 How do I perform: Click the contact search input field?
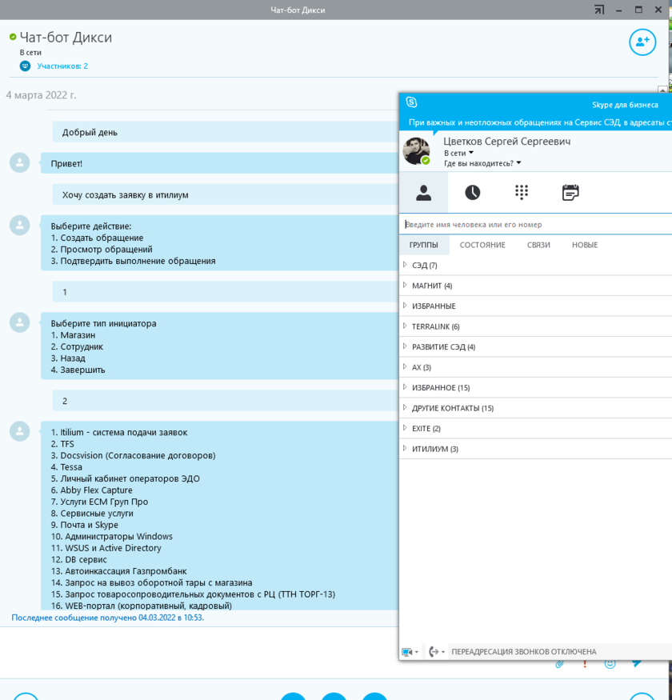click(534, 225)
